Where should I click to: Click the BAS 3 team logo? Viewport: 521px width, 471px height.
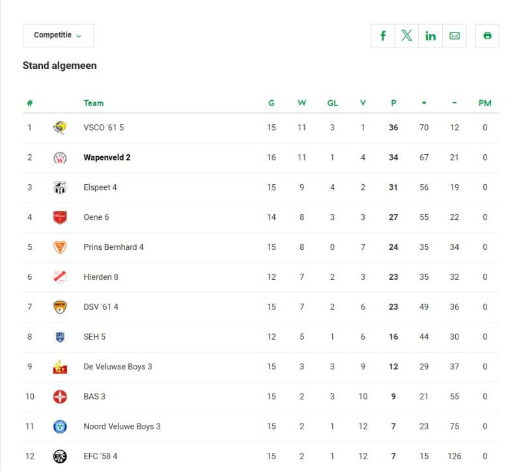coord(60,397)
